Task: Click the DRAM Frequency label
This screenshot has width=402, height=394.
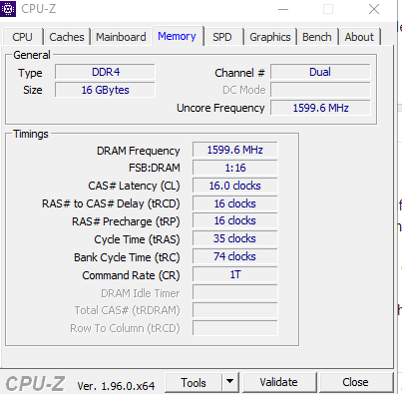Action: pos(139,151)
